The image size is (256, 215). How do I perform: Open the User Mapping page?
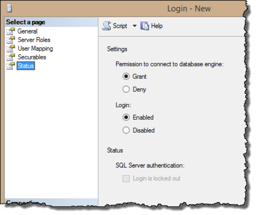tap(35, 49)
